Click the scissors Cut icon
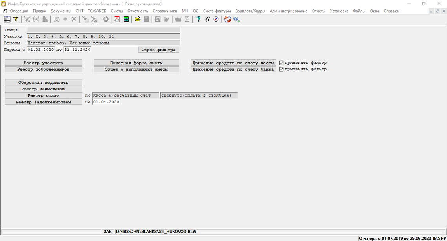Viewport: 447px width, 241px height. pos(27,19)
